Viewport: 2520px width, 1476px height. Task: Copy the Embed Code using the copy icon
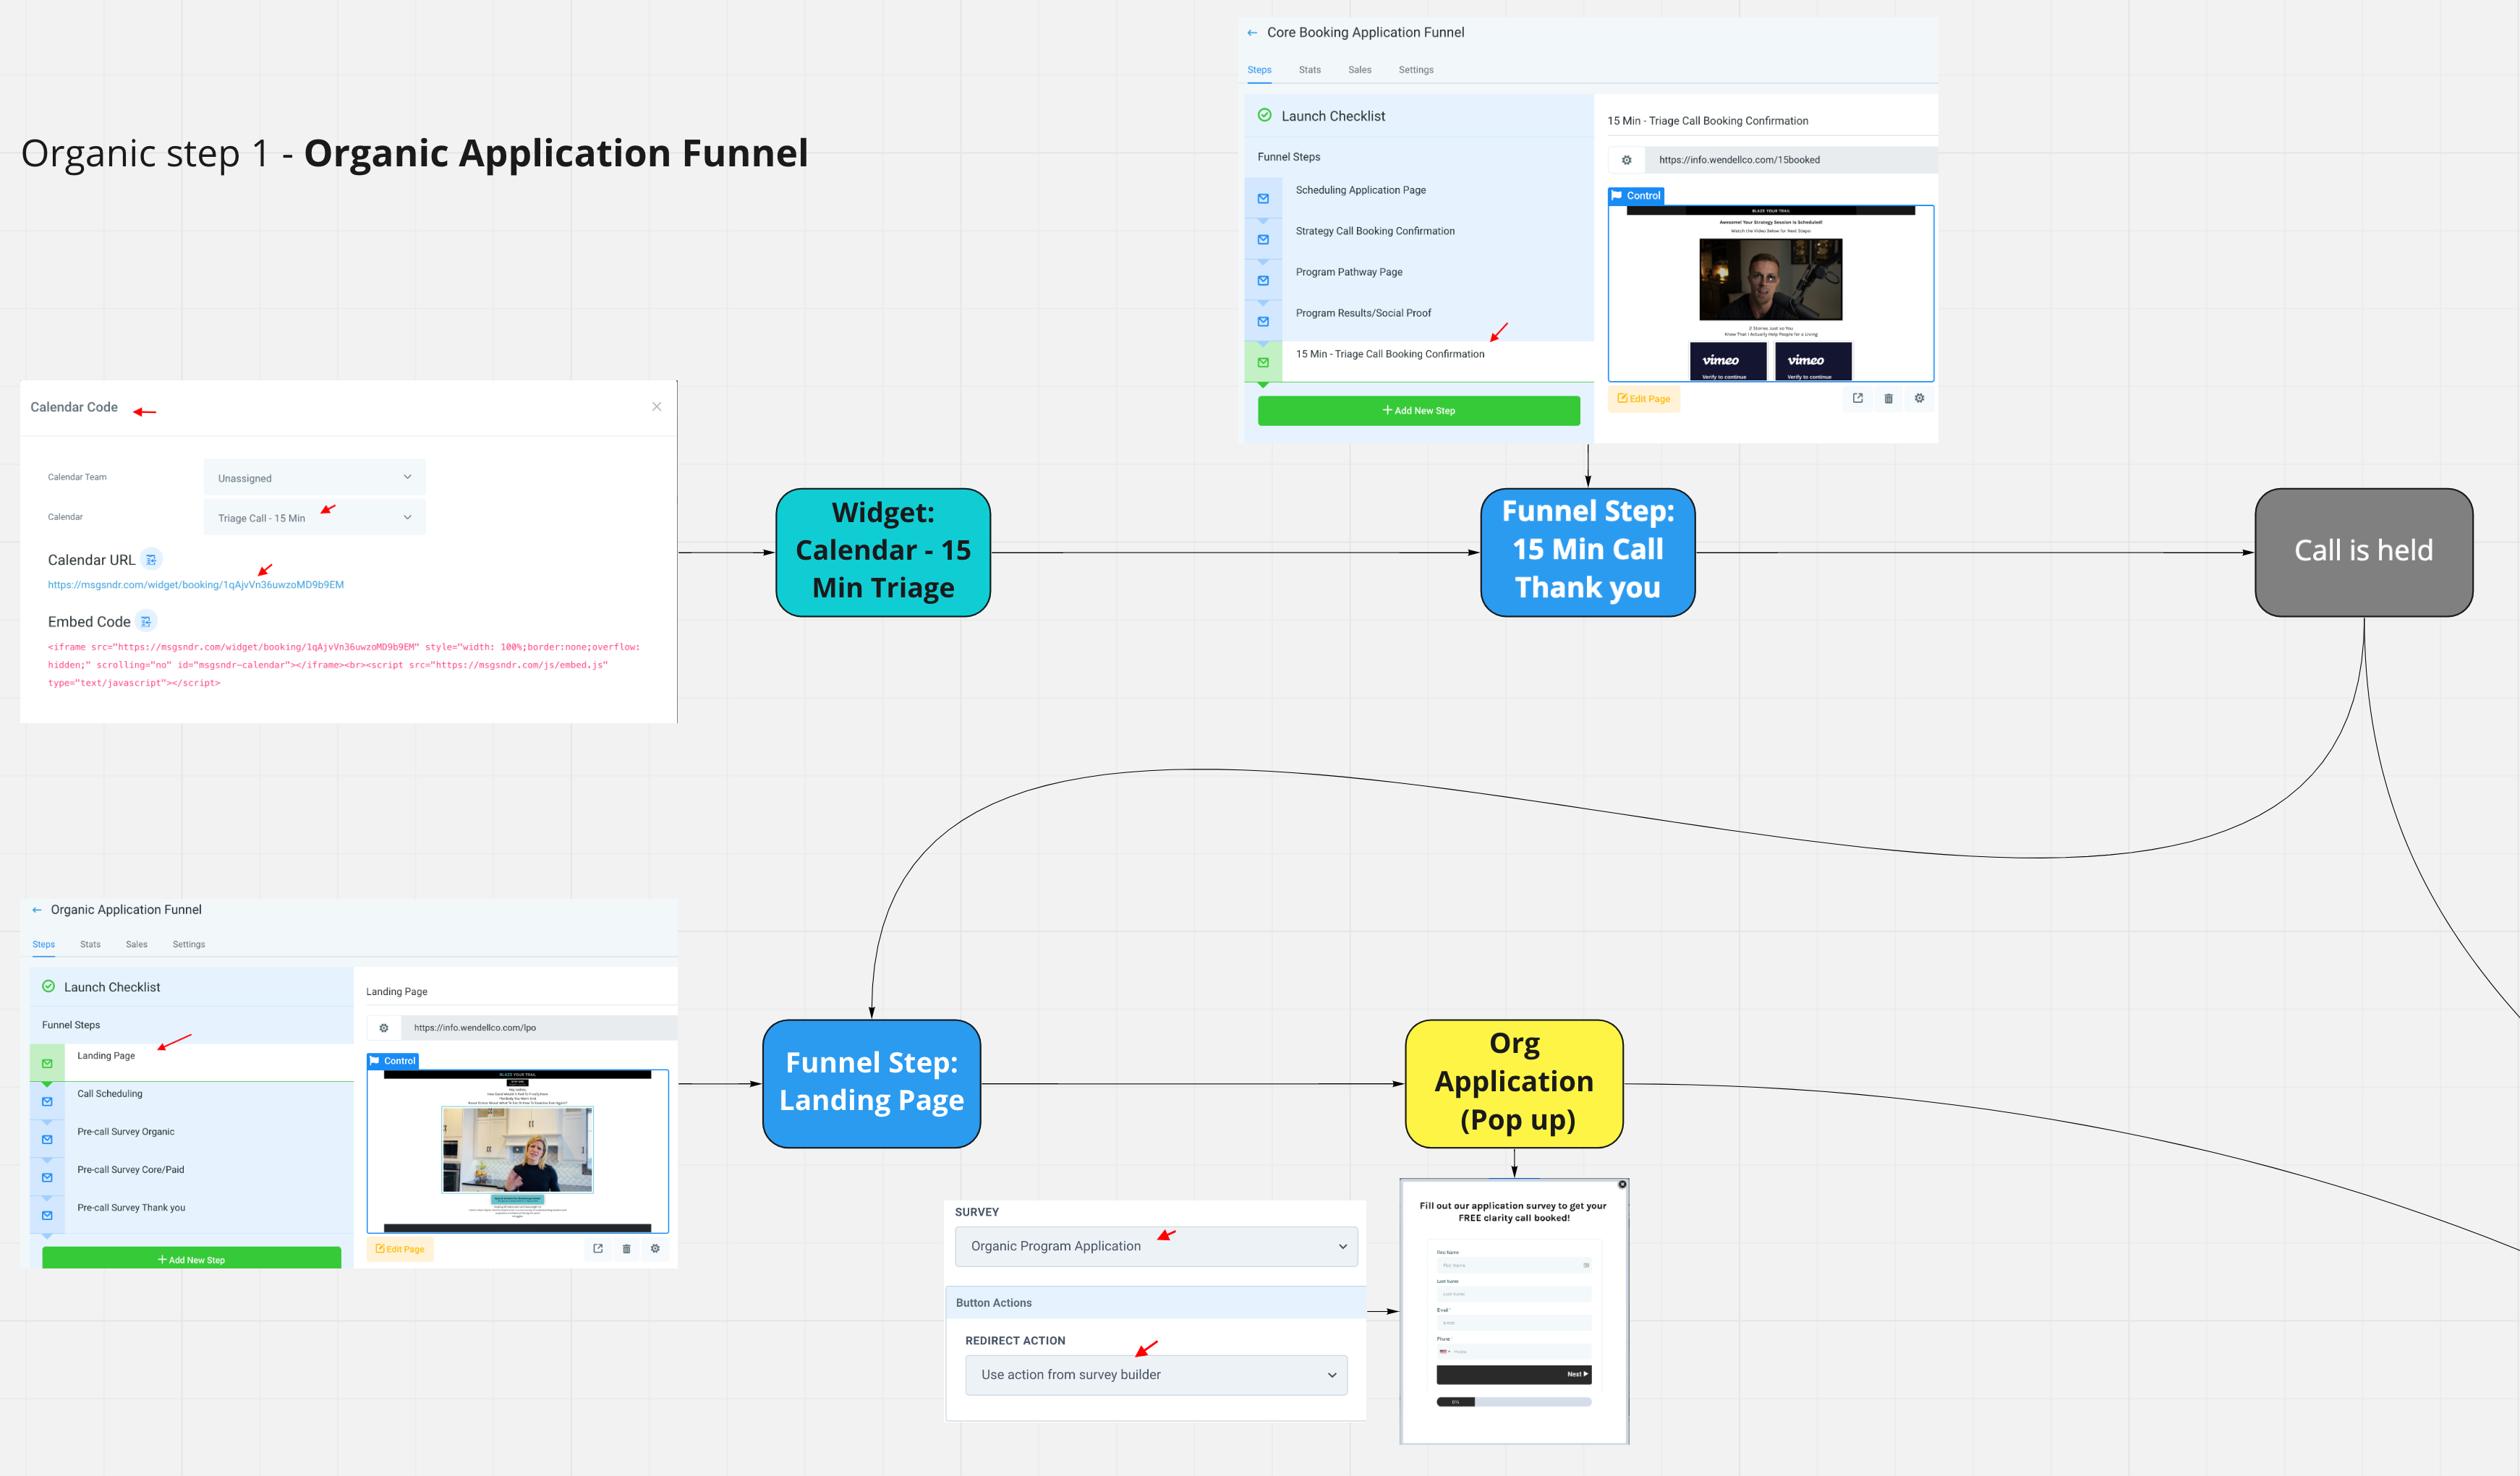click(146, 621)
